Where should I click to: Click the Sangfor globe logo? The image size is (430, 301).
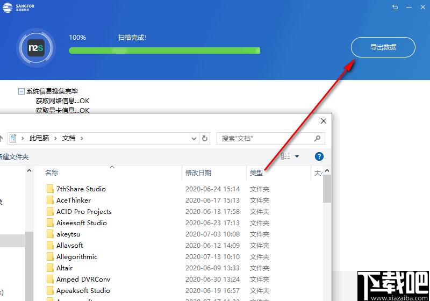(x=8, y=8)
